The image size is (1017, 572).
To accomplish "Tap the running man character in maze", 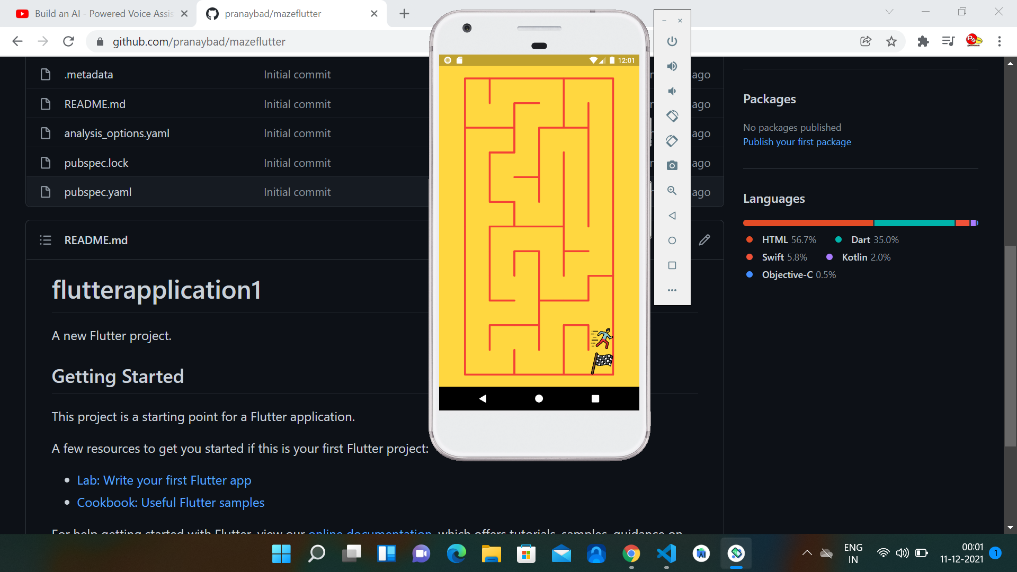I will click(602, 338).
